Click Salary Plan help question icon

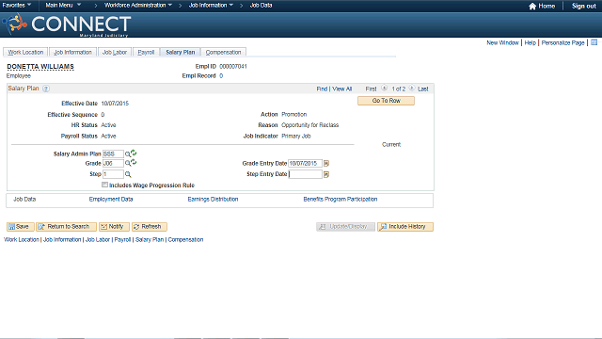(46, 89)
